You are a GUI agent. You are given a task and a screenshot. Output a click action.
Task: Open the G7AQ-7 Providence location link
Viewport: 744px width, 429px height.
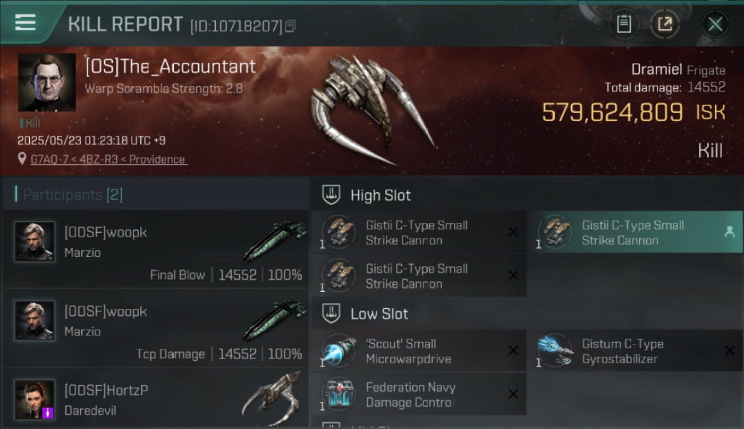[x=109, y=160]
